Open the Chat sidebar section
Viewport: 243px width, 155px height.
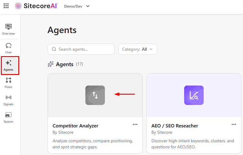pyautogui.click(x=9, y=48)
